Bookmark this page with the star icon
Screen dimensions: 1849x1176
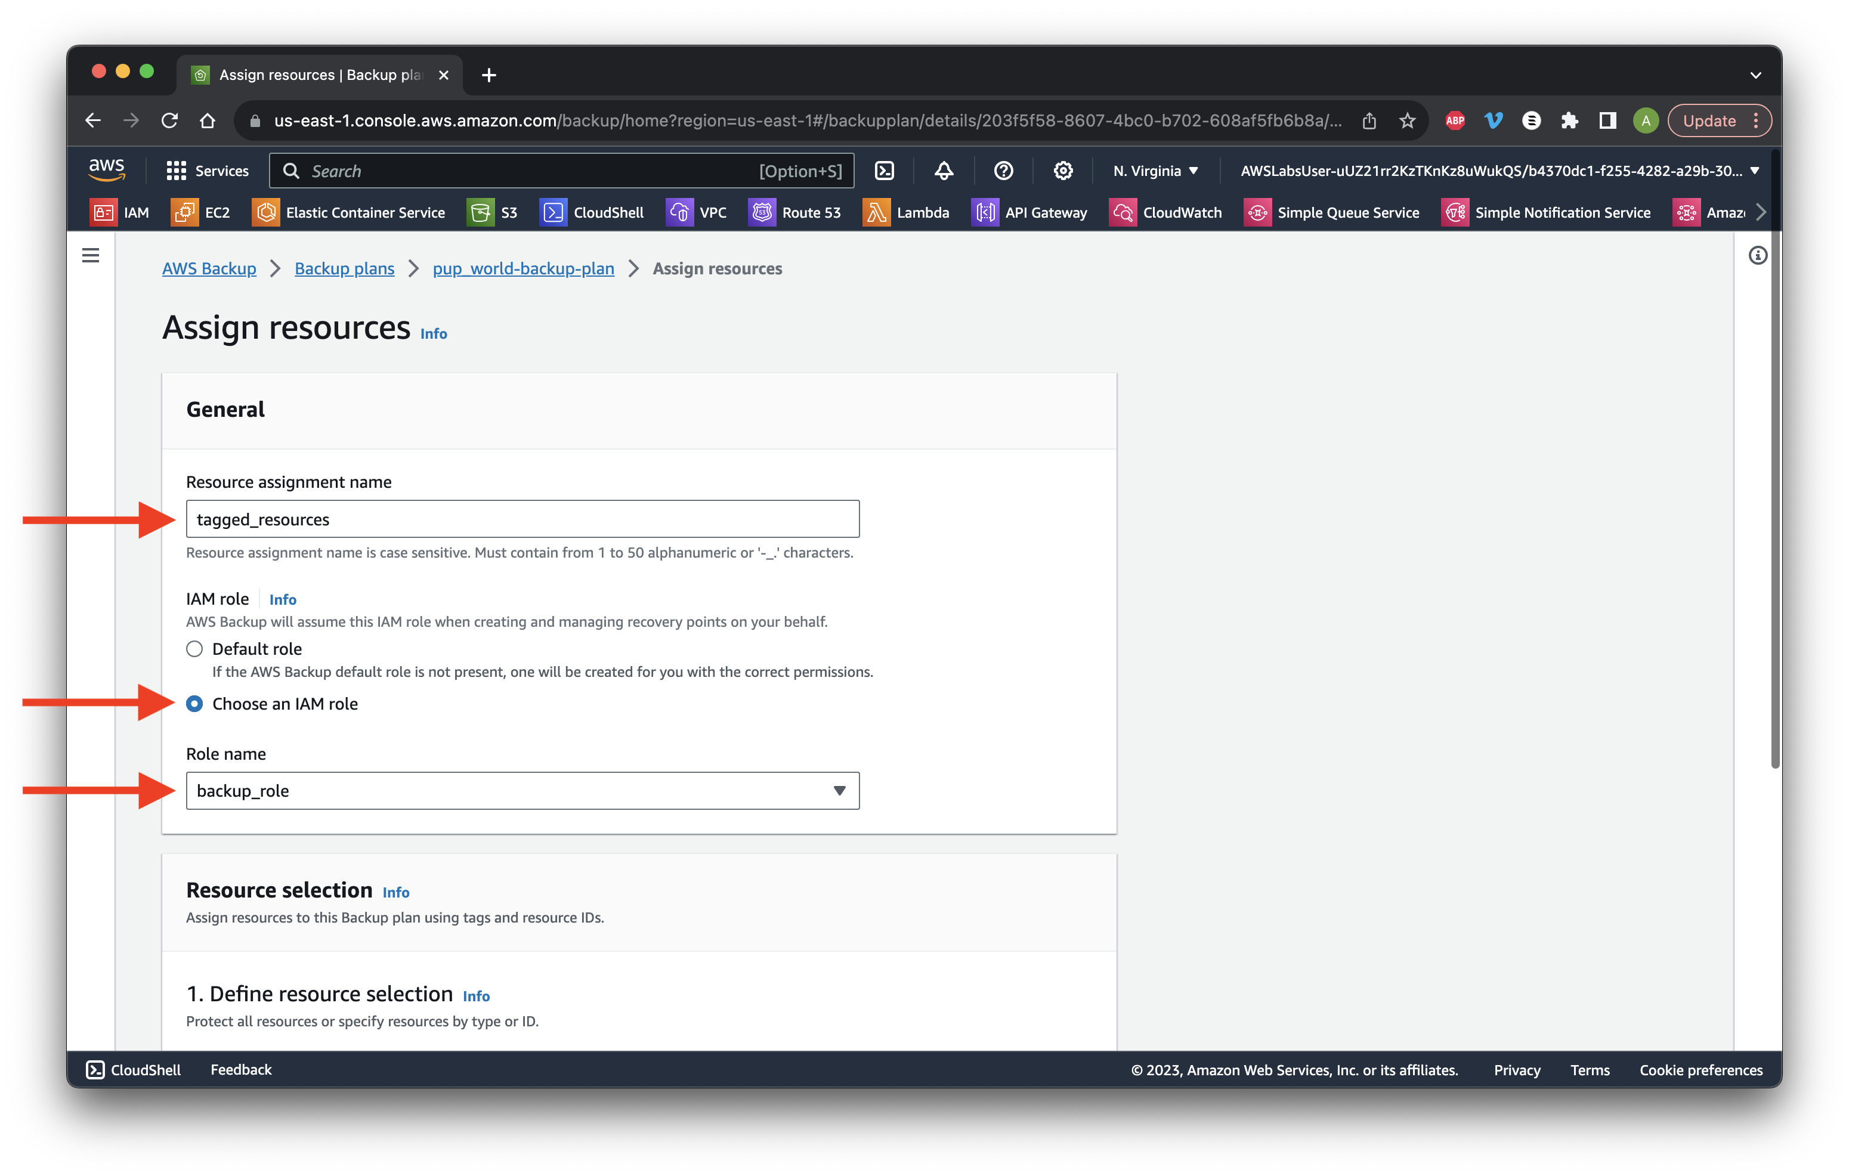[x=1406, y=120]
